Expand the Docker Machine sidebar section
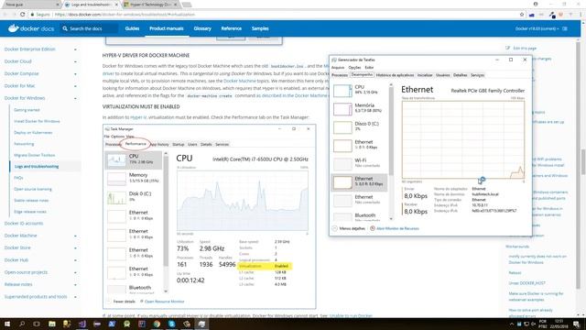This screenshot has height=330, width=586. click(x=75, y=236)
